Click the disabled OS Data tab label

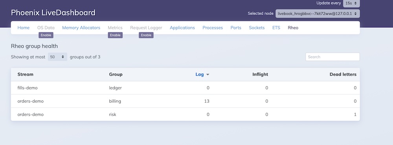pyautogui.click(x=46, y=28)
